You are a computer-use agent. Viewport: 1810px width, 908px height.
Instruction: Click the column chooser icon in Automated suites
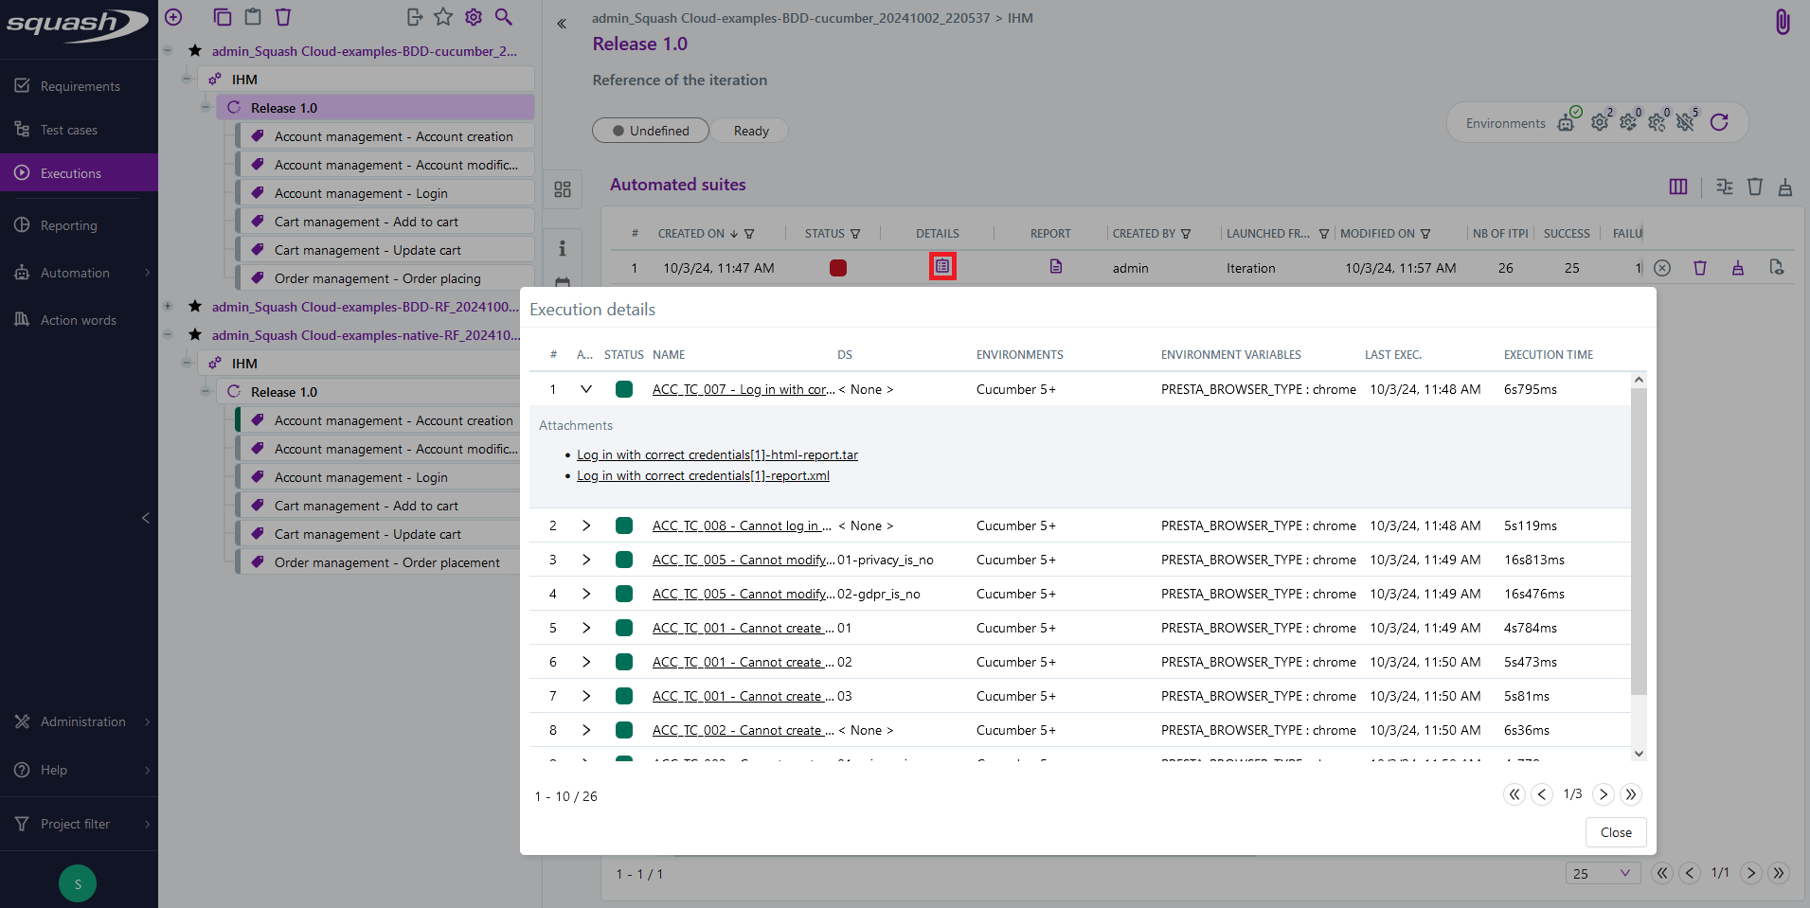coord(1677,187)
